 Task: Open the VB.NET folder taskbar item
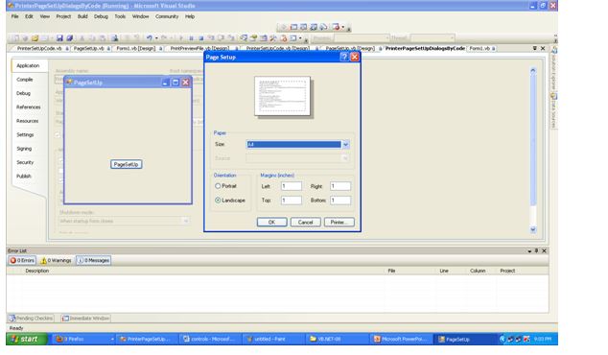click(x=338, y=339)
